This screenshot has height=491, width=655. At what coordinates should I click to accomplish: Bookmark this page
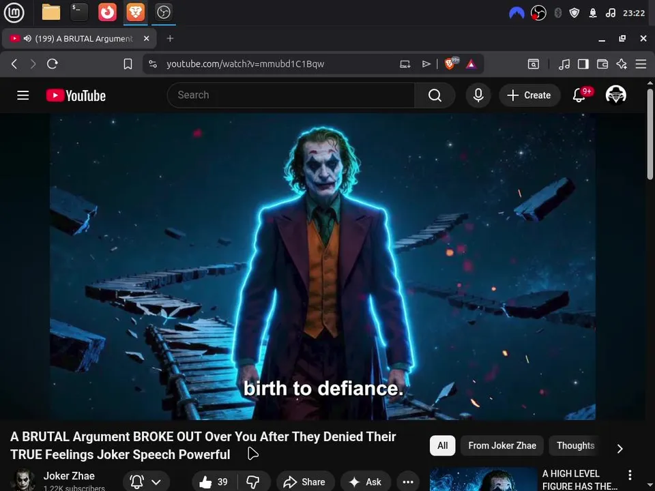pos(128,64)
